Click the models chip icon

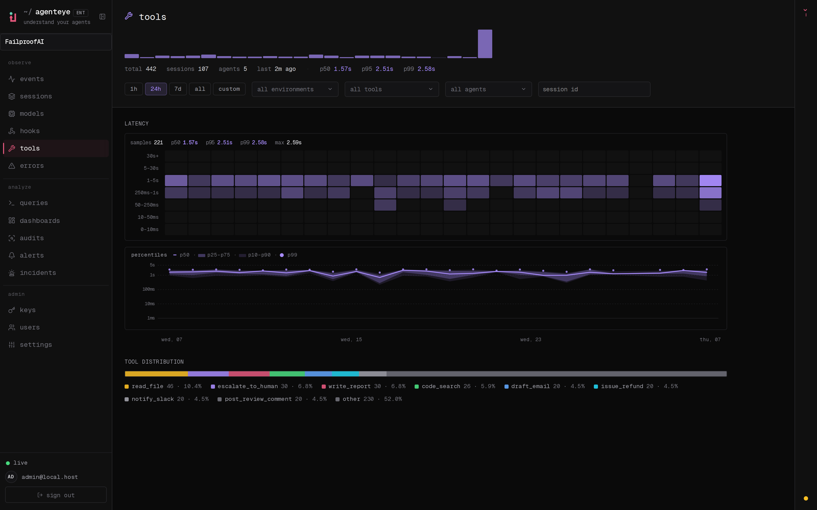(x=12, y=114)
